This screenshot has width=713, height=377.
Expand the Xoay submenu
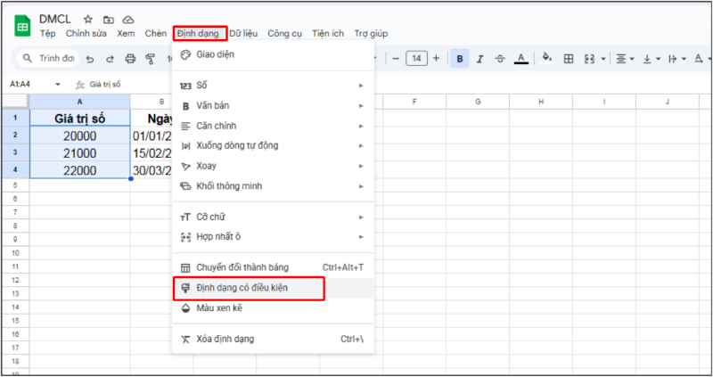tap(273, 166)
